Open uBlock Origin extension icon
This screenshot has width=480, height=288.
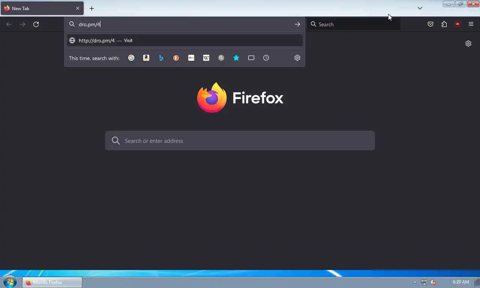pyautogui.click(x=457, y=24)
